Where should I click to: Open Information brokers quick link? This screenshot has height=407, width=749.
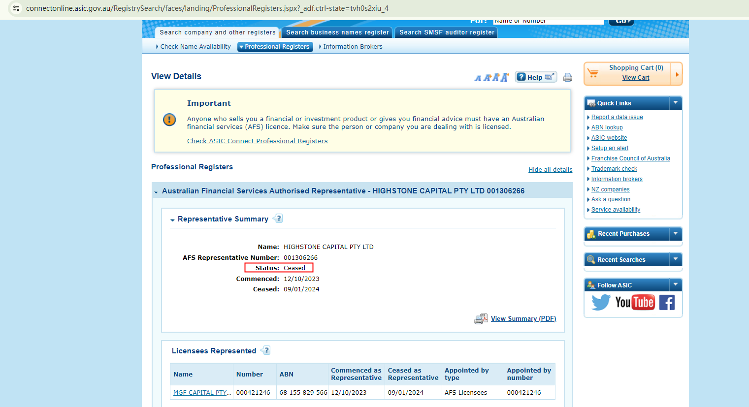(617, 179)
